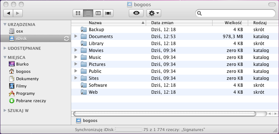Expand the Sites folder disclosure triangle

coord(76,78)
